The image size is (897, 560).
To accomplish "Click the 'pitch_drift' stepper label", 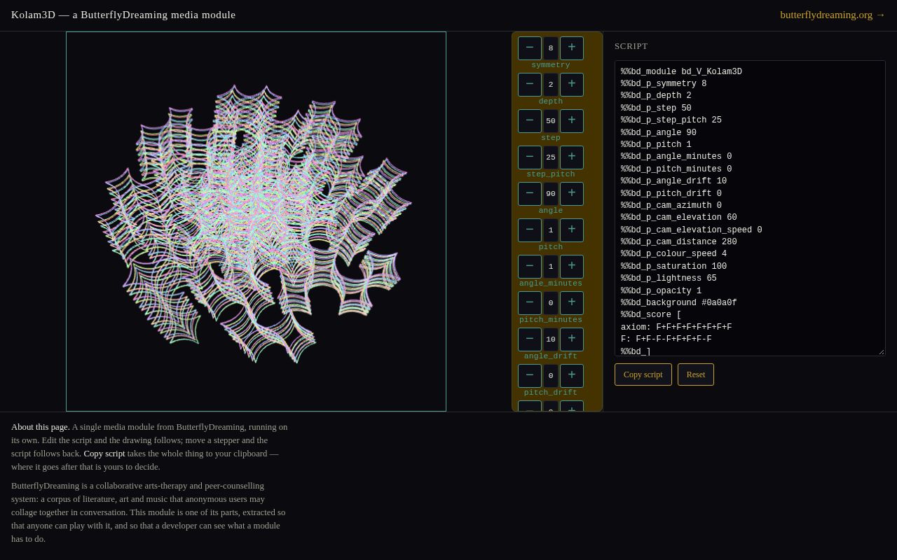I will click(x=551, y=393).
